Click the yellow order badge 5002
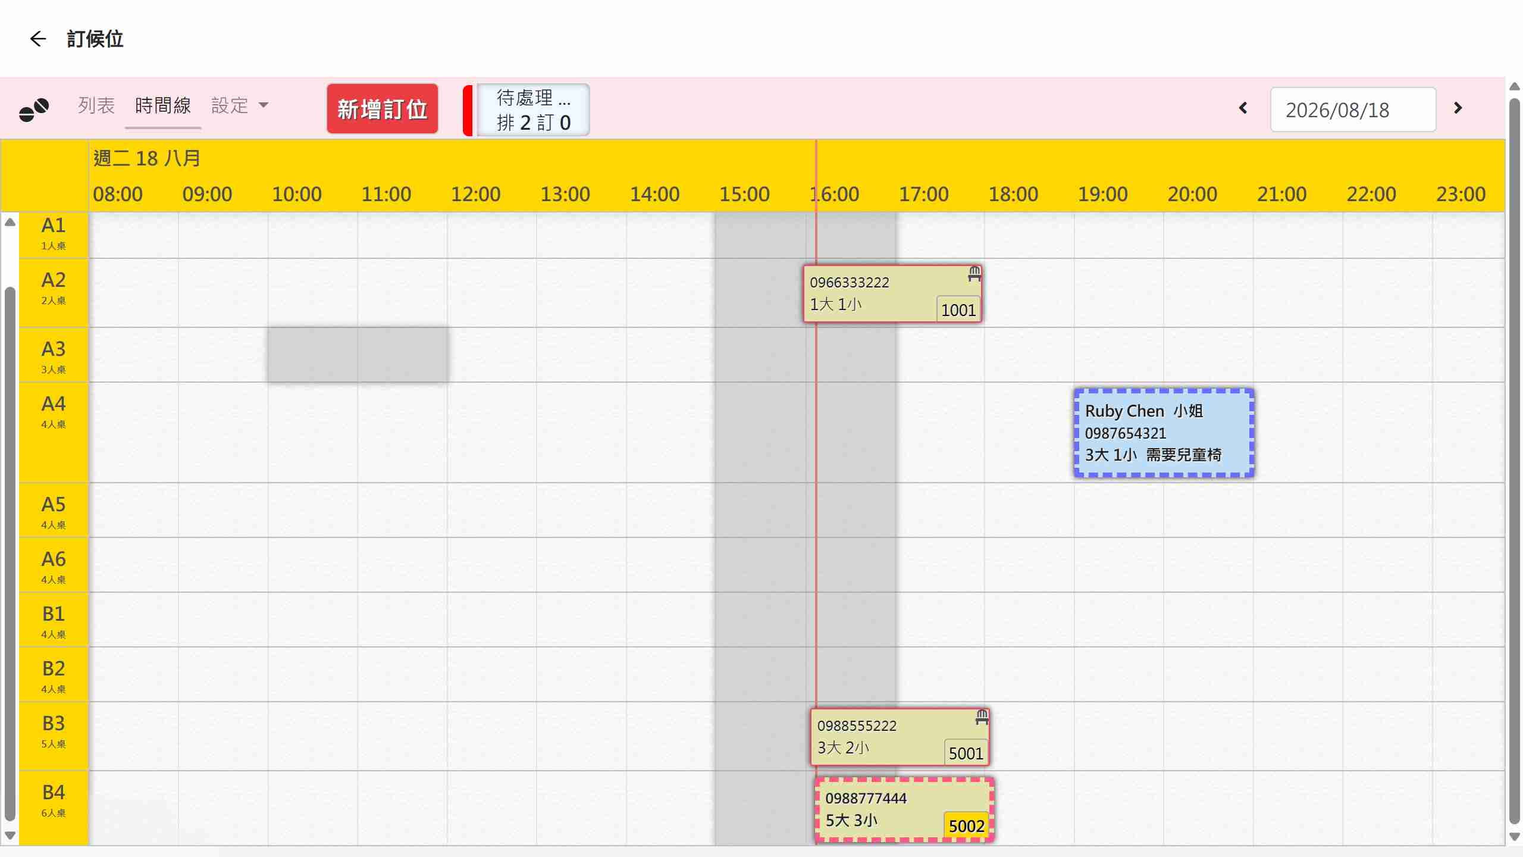The height and width of the screenshot is (857, 1523). (966, 825)
